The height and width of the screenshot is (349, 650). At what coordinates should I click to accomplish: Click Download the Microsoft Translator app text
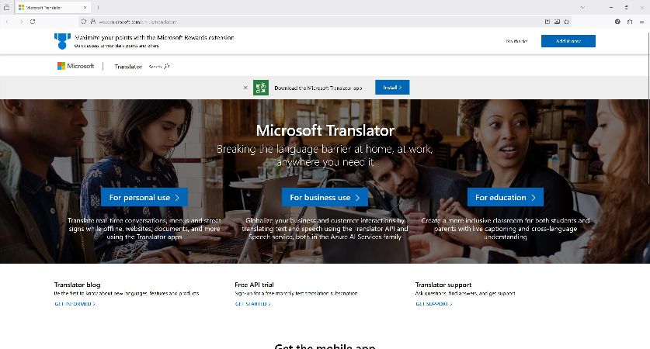[318, 88]
